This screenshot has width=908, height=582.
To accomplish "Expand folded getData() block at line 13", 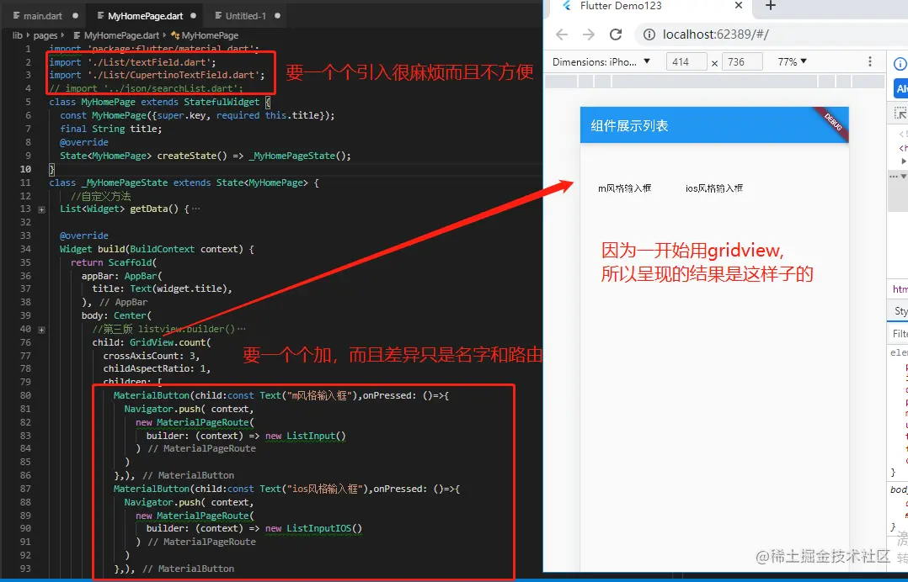I will coord(42,209).
